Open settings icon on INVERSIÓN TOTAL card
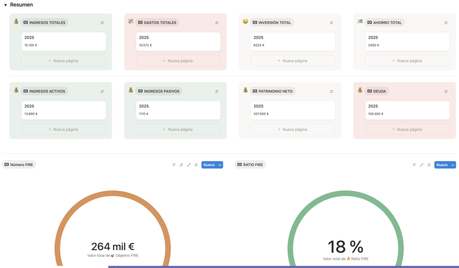The height and width of the screenshot is (268, 459). (332, 22)
